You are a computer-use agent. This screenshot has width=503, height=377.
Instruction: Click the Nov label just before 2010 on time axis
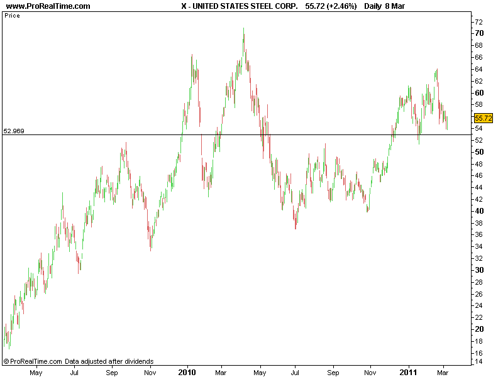(150, 373)
